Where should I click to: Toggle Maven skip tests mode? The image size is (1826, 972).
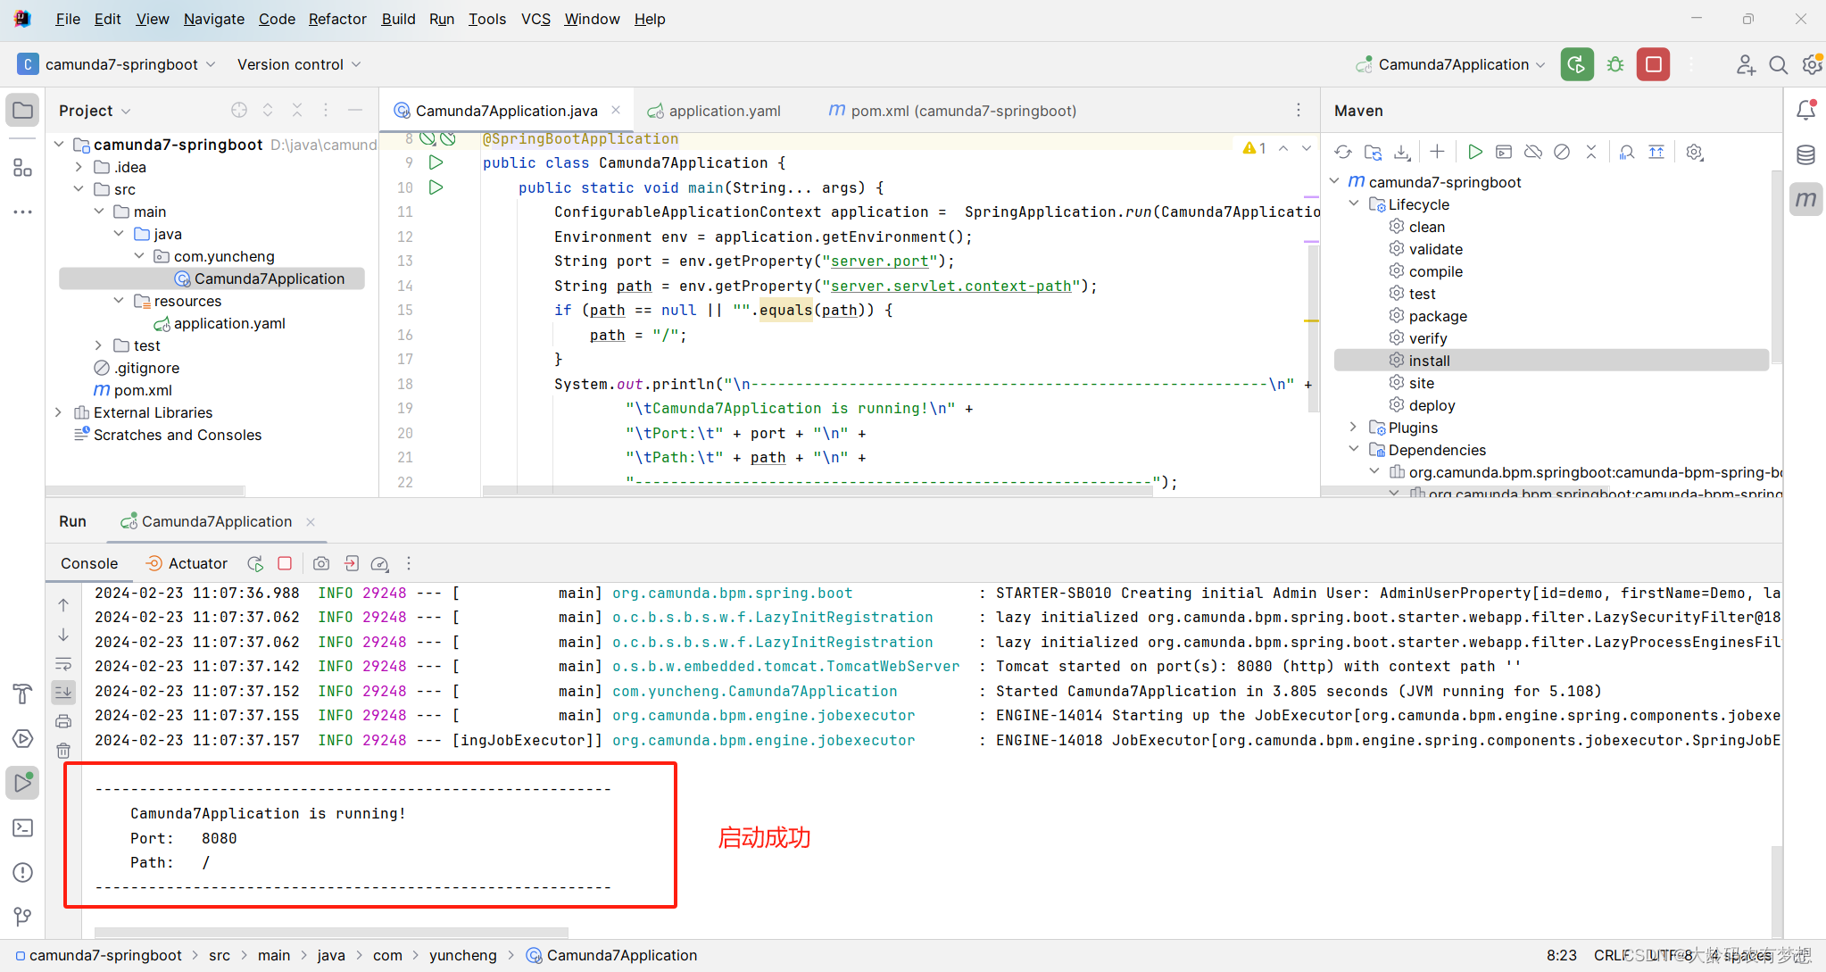click(x=1562, y=153)
